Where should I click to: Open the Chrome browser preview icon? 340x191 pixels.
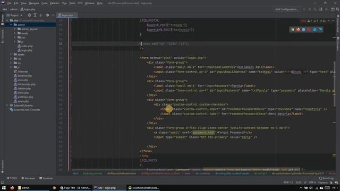293,30
